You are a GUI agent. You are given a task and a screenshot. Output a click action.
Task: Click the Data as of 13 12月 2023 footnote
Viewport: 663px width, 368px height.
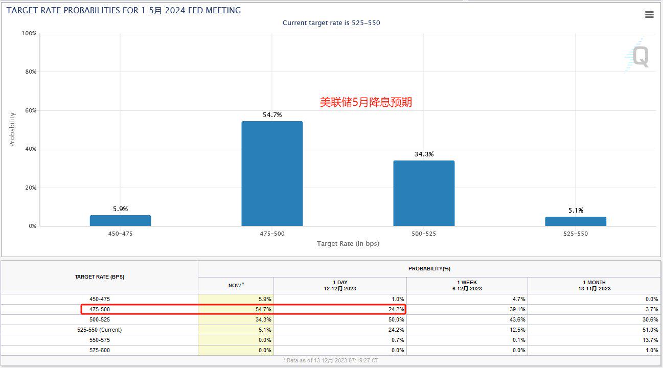pos(331,361)
